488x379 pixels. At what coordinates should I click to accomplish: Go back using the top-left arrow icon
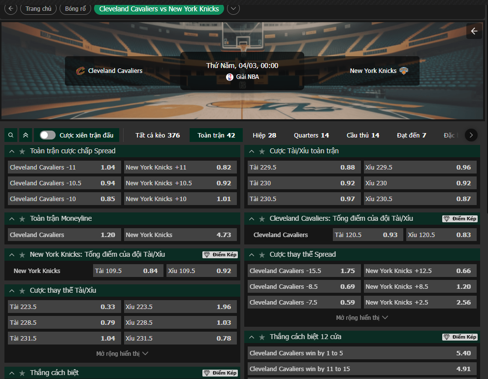pyautogui.click(x=10, y=9)
